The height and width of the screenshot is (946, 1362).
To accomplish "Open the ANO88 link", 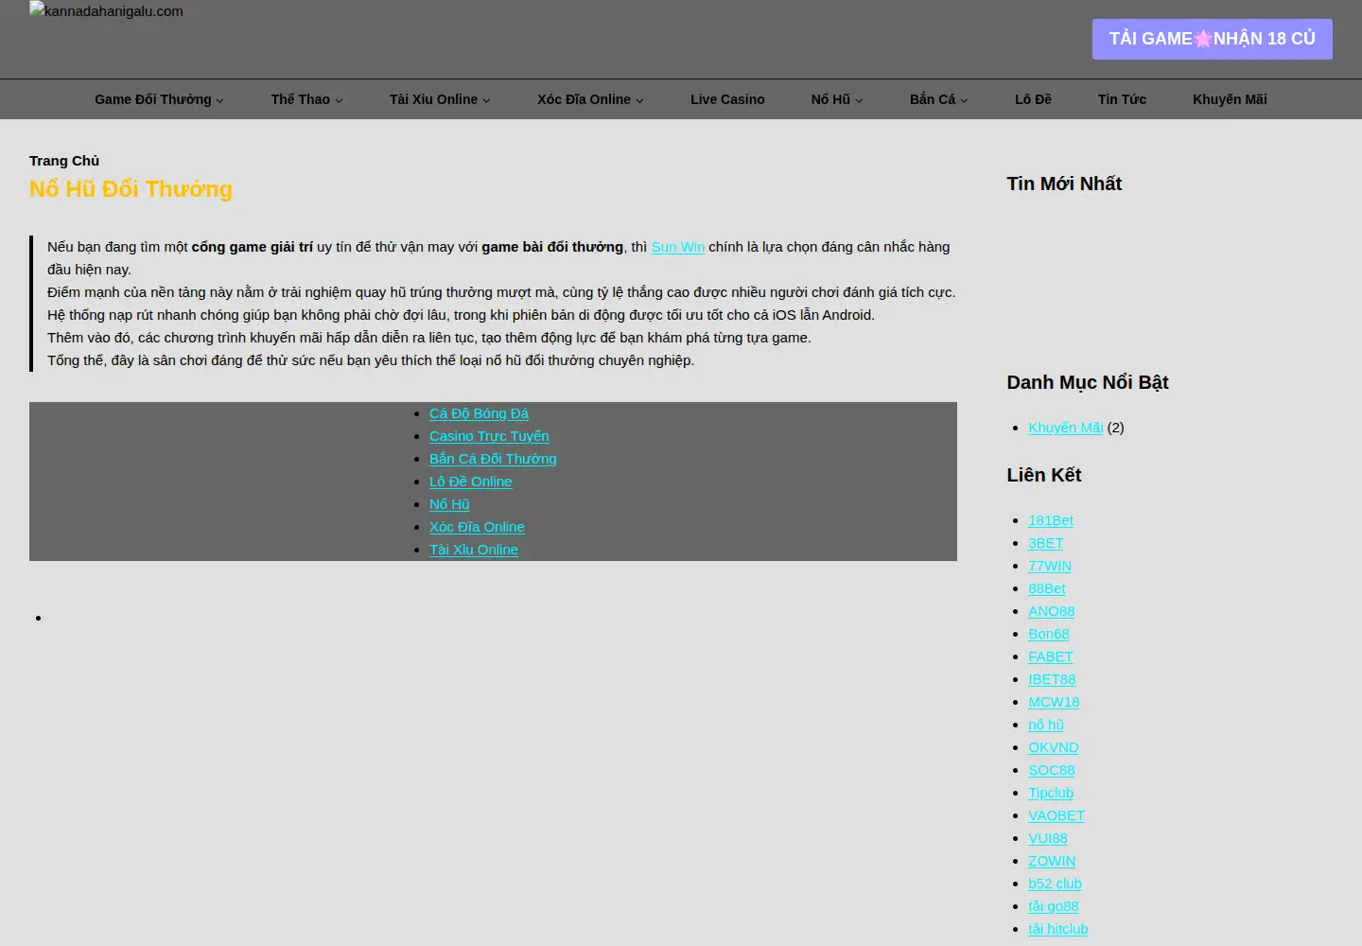I will pyautogui.click(x=1052, y=611).
